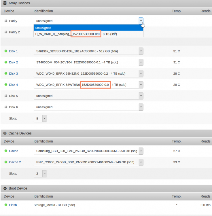Open the Disk 5 unassigned dropdown
The width and height of the screenshot is (212, 216).
(141, 96)
